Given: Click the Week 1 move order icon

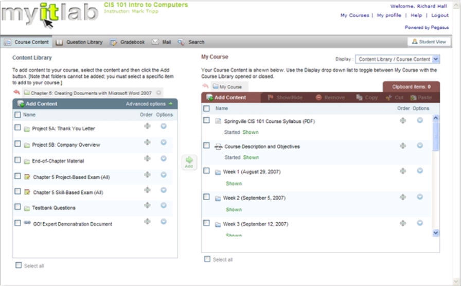Looking at the screenshot, I should click(403, 171).
